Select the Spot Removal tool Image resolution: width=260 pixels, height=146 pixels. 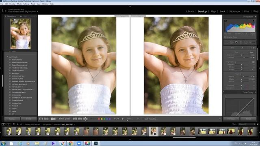232,42
